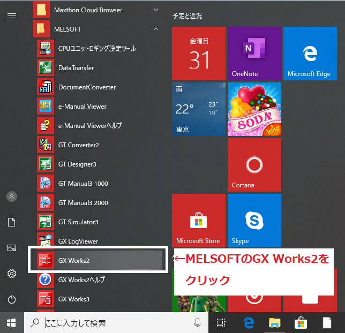Viewport: 345px width, 333px height.
Task: Focus the taskbar search box
Action: [116, 323]
